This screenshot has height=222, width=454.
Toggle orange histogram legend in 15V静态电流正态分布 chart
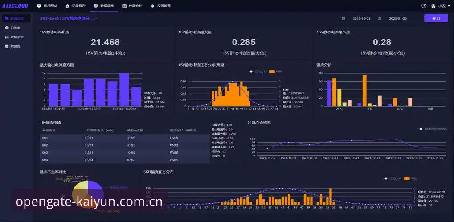275,71
